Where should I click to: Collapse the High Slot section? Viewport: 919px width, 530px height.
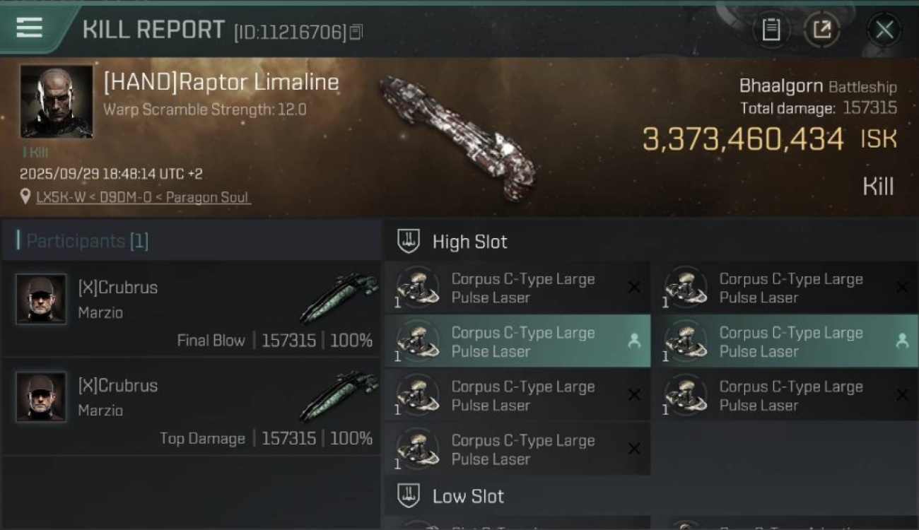[x=469, y=242]
